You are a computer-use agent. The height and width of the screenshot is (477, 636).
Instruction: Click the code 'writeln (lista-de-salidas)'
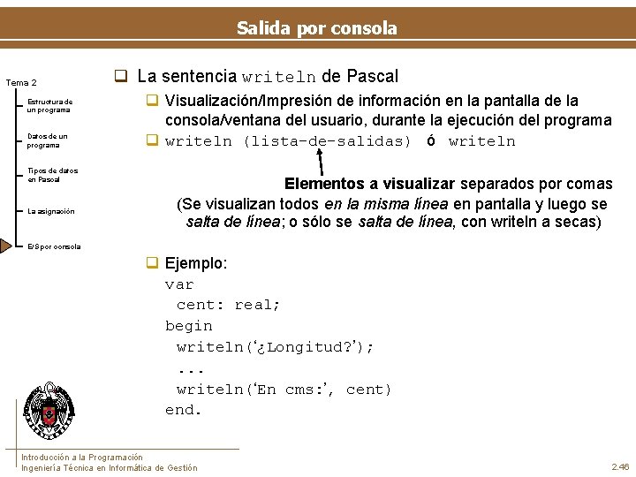(288, 141)
